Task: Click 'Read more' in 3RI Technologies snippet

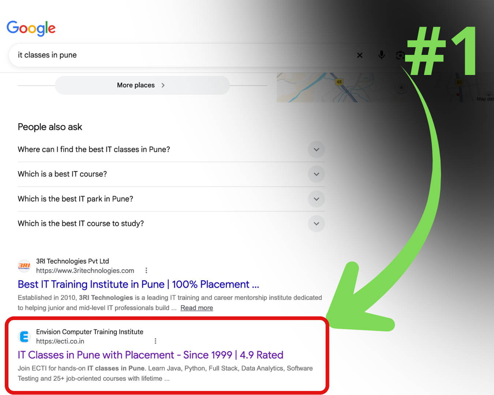Action: pos(197,308)
